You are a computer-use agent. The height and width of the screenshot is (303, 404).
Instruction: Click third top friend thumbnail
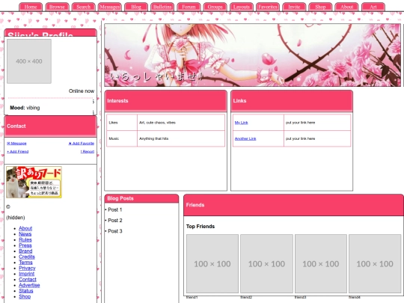(x=321, y=263)
